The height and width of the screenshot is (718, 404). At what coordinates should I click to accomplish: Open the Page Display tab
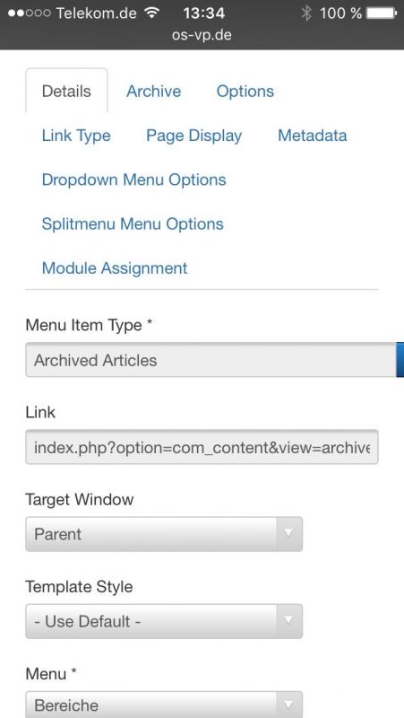(193, 136)
